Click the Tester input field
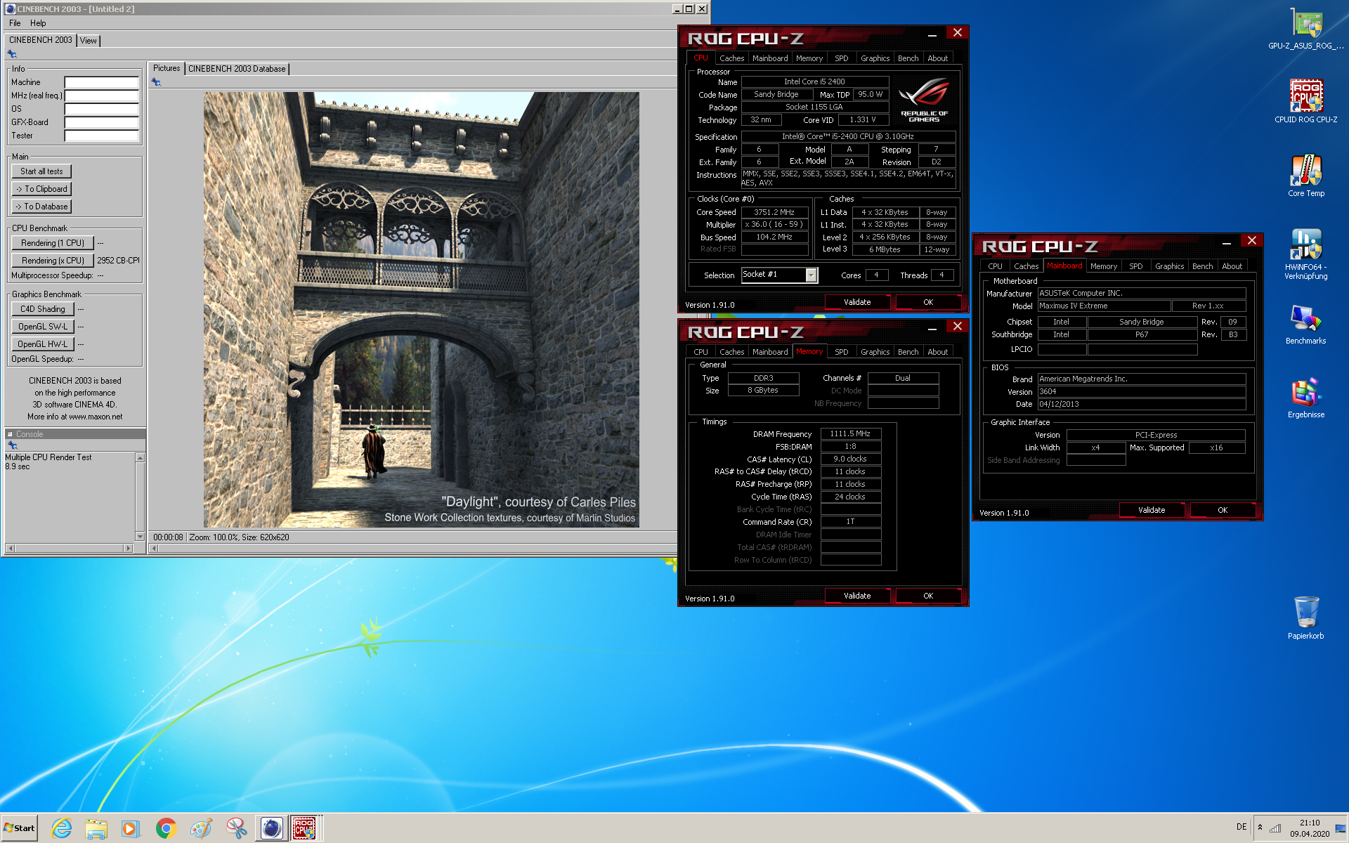Image resolution: width=1349 pixels, height=843 pixels. (101, 136)
